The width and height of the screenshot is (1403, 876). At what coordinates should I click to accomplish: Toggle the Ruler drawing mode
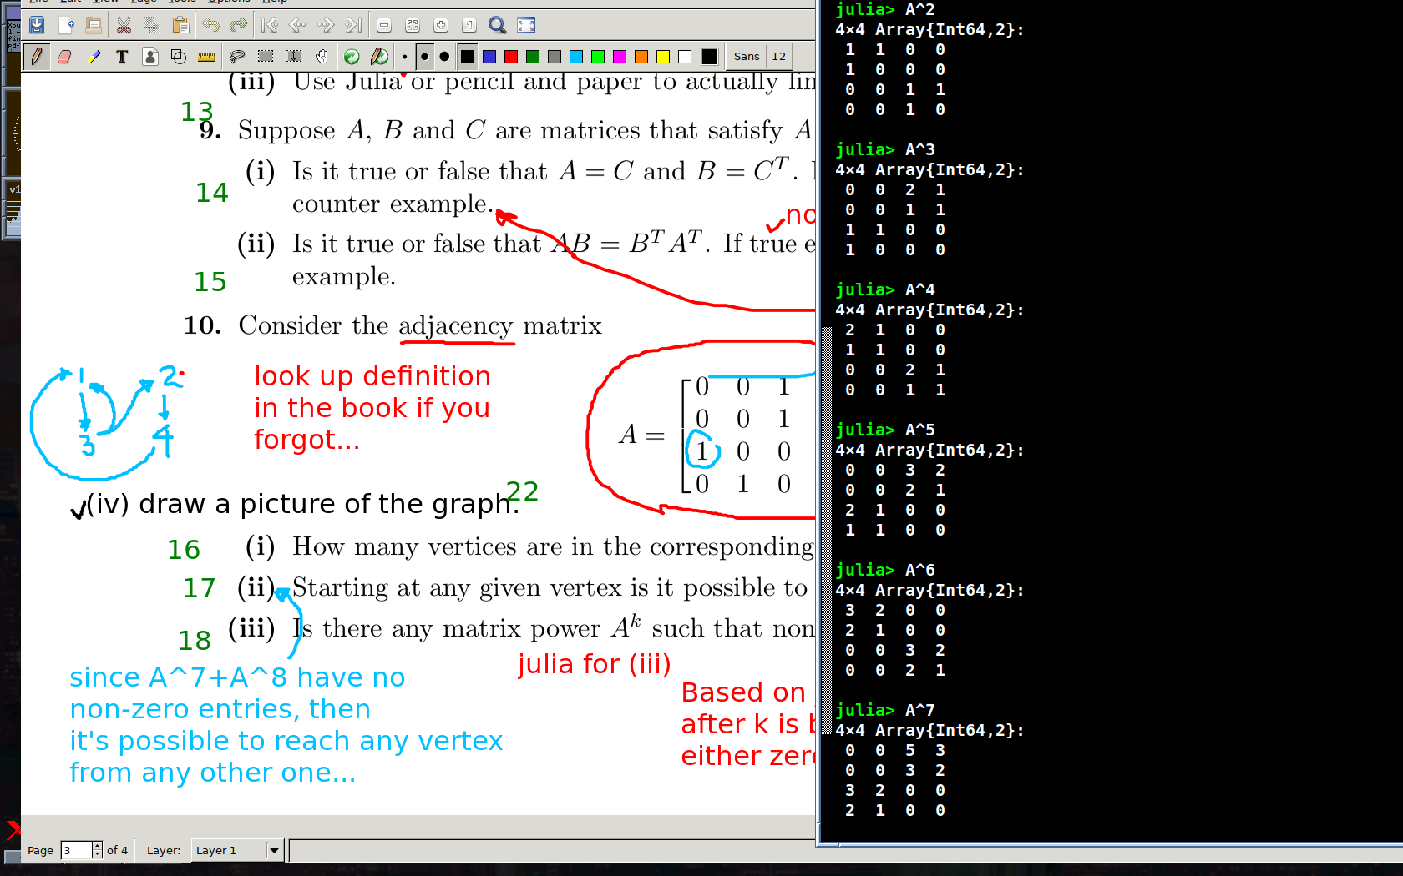point(206,57)
